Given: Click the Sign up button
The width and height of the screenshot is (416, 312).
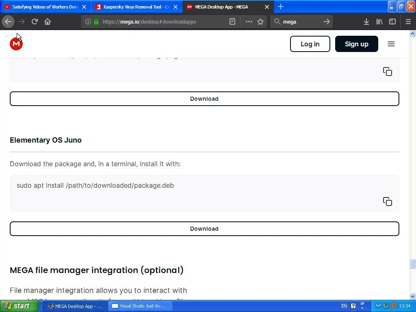Looking at the screenshot, I should tap(356, 44).
